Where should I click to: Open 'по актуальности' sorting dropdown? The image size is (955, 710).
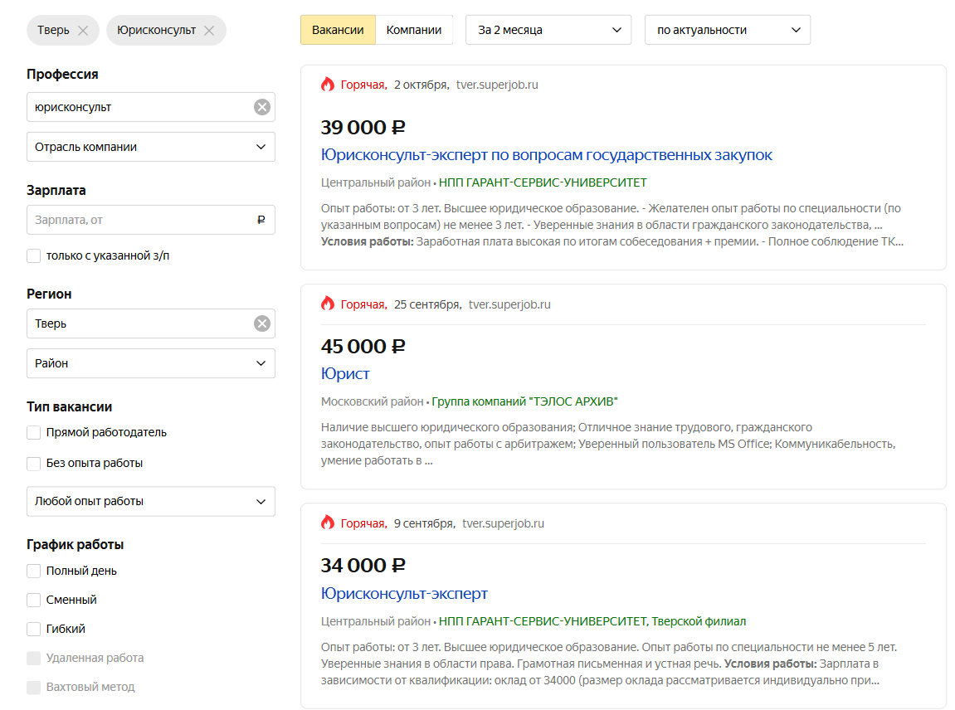[727, 30]
